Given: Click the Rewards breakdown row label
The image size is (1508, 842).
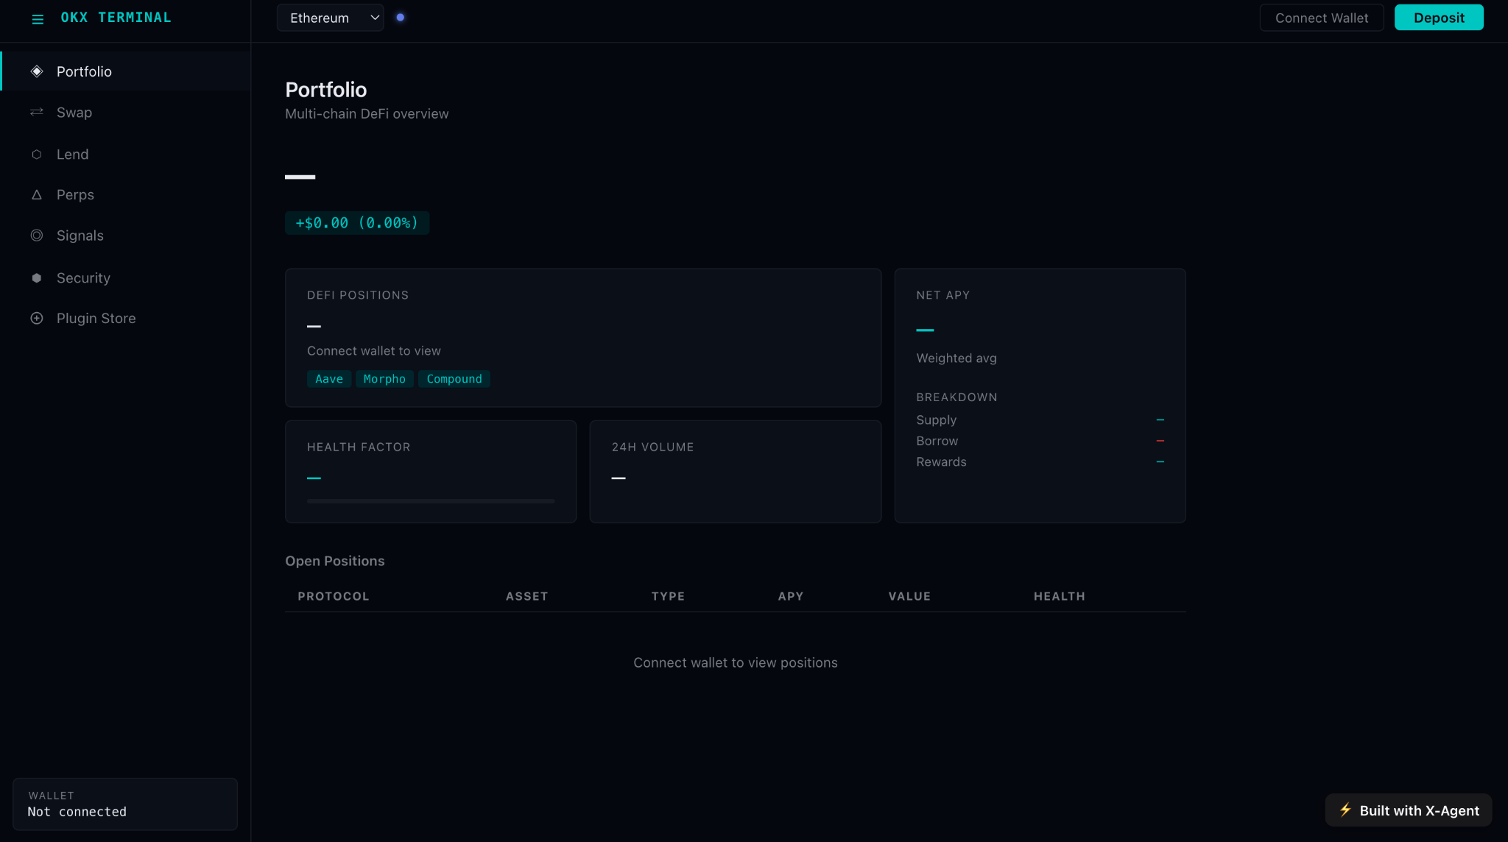Looking at the screenshot, I should pos(941,462).
